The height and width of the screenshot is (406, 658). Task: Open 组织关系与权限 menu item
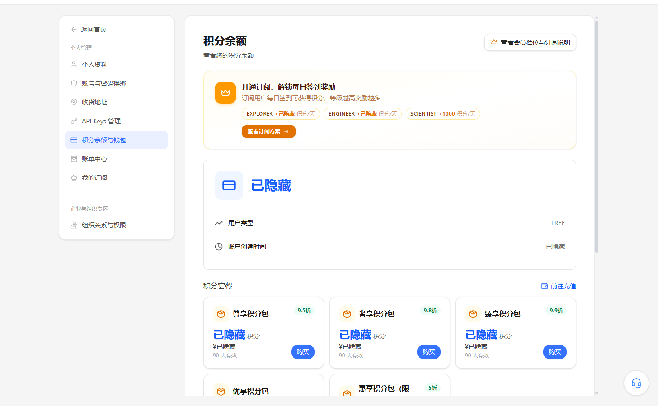pyautogui.click(x=117, y=225)
